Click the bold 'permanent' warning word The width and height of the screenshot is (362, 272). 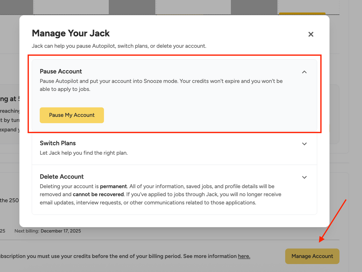(x=113, y=186)
